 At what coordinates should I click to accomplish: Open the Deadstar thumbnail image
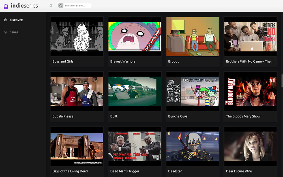pos(192,146)
